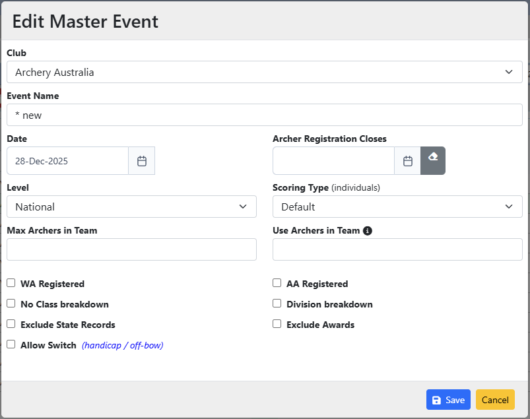Open the Date calendar picker icon
Viewport: 530px width, 419px height.
pos(141,161)
